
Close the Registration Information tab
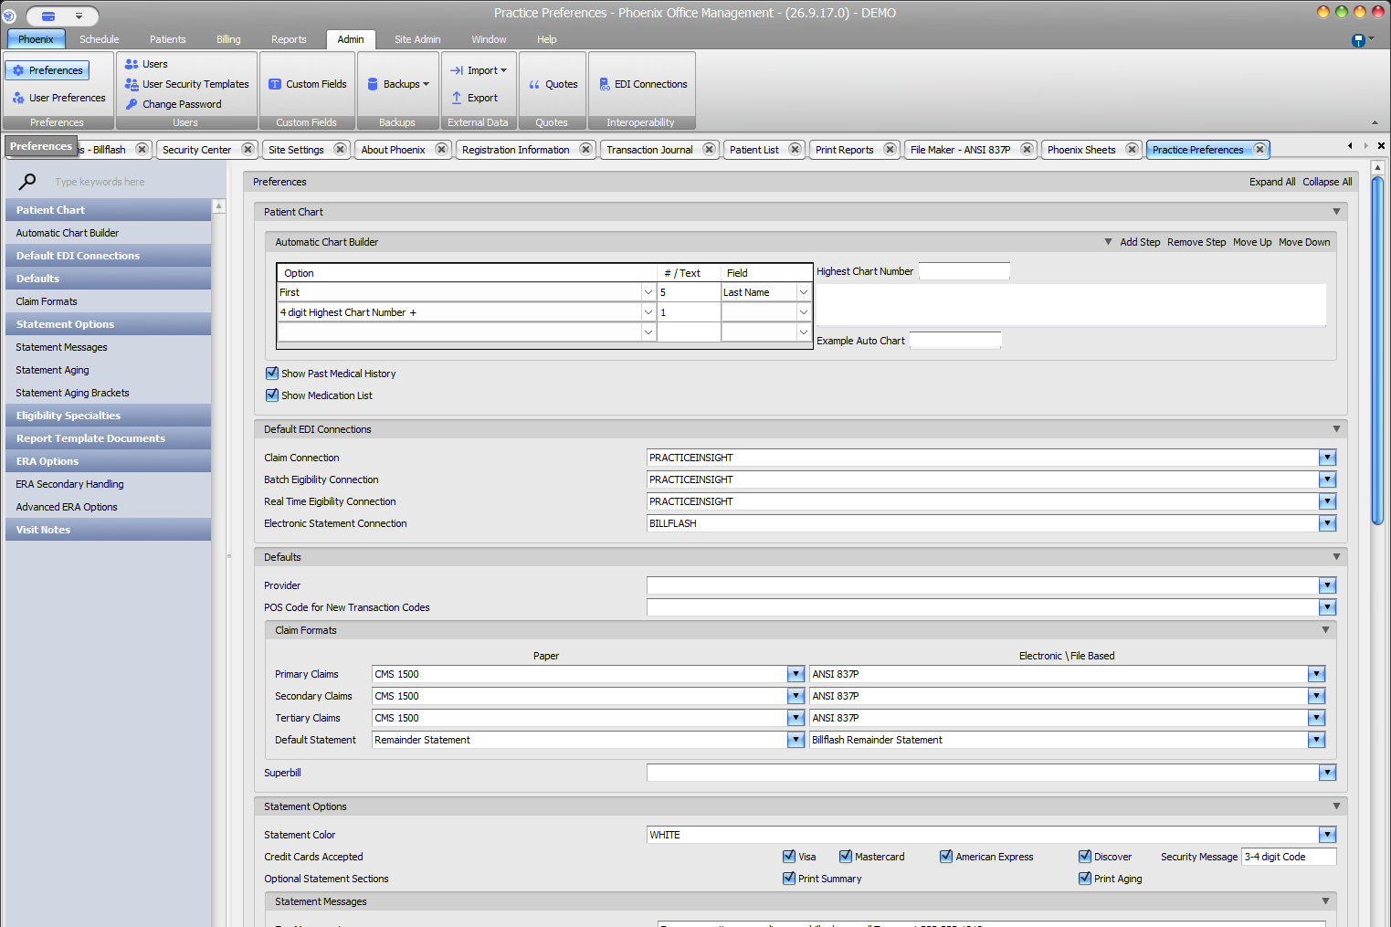click(x=585, y=149)
